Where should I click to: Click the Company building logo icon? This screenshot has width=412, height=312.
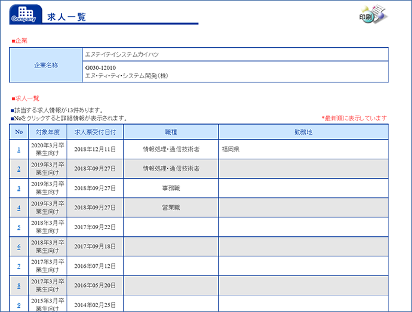26,14
